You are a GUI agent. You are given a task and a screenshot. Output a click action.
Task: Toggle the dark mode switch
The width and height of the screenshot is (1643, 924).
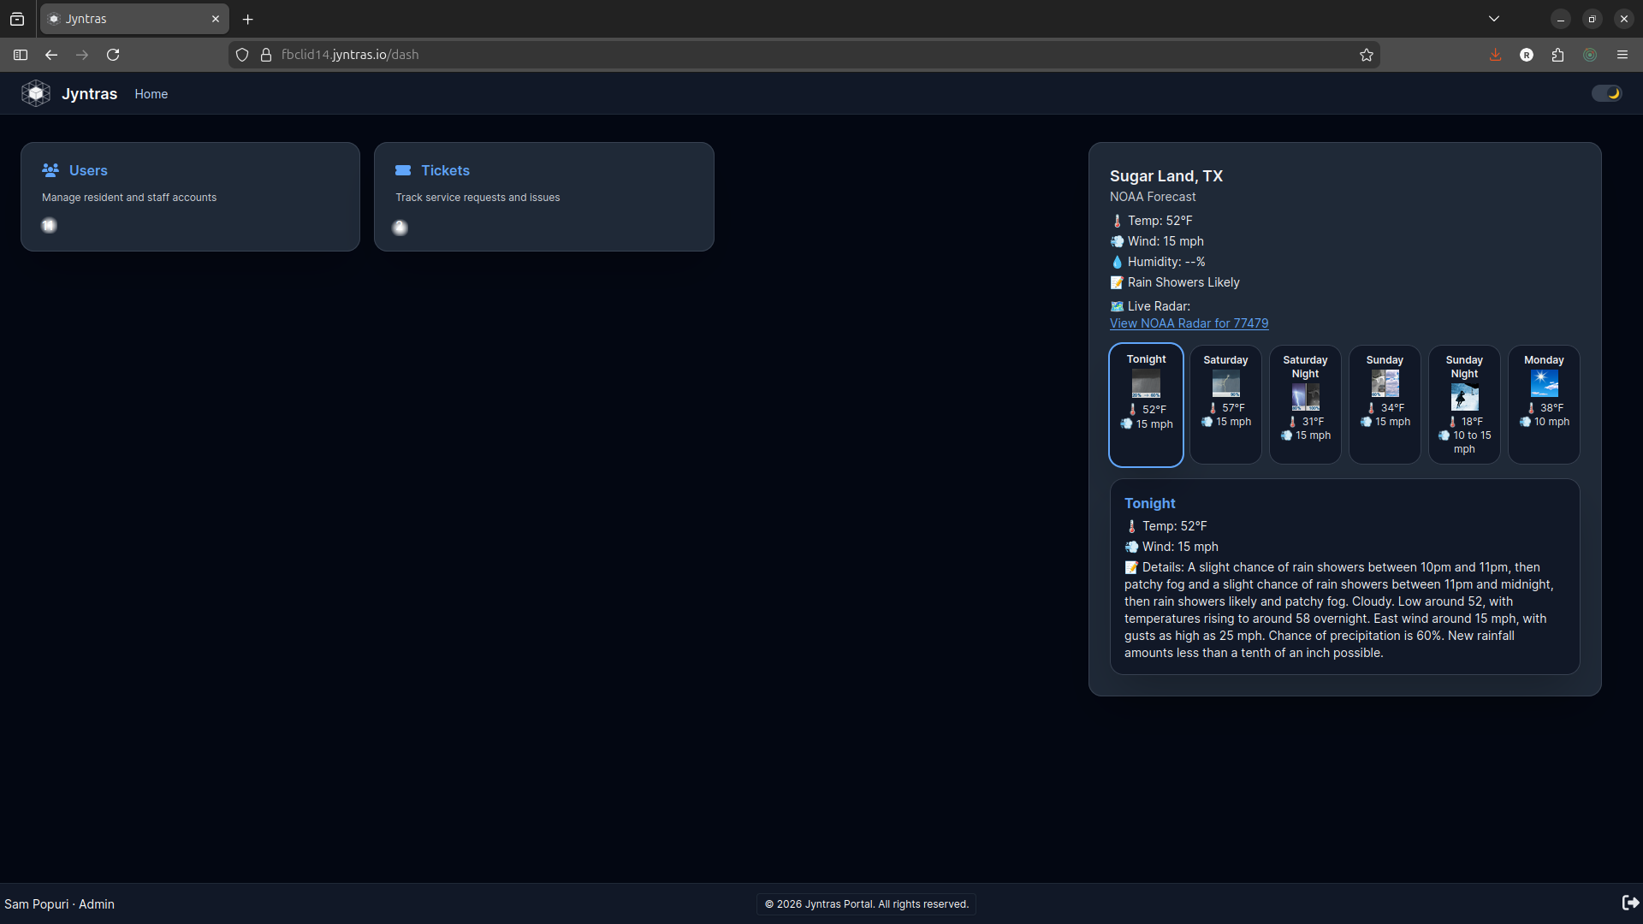coord(1606,93)
